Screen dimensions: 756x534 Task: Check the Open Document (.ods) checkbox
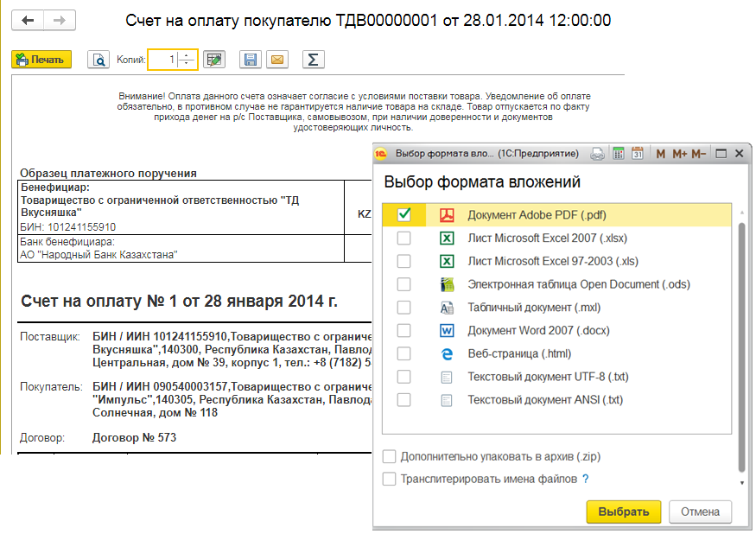[404, 284]
